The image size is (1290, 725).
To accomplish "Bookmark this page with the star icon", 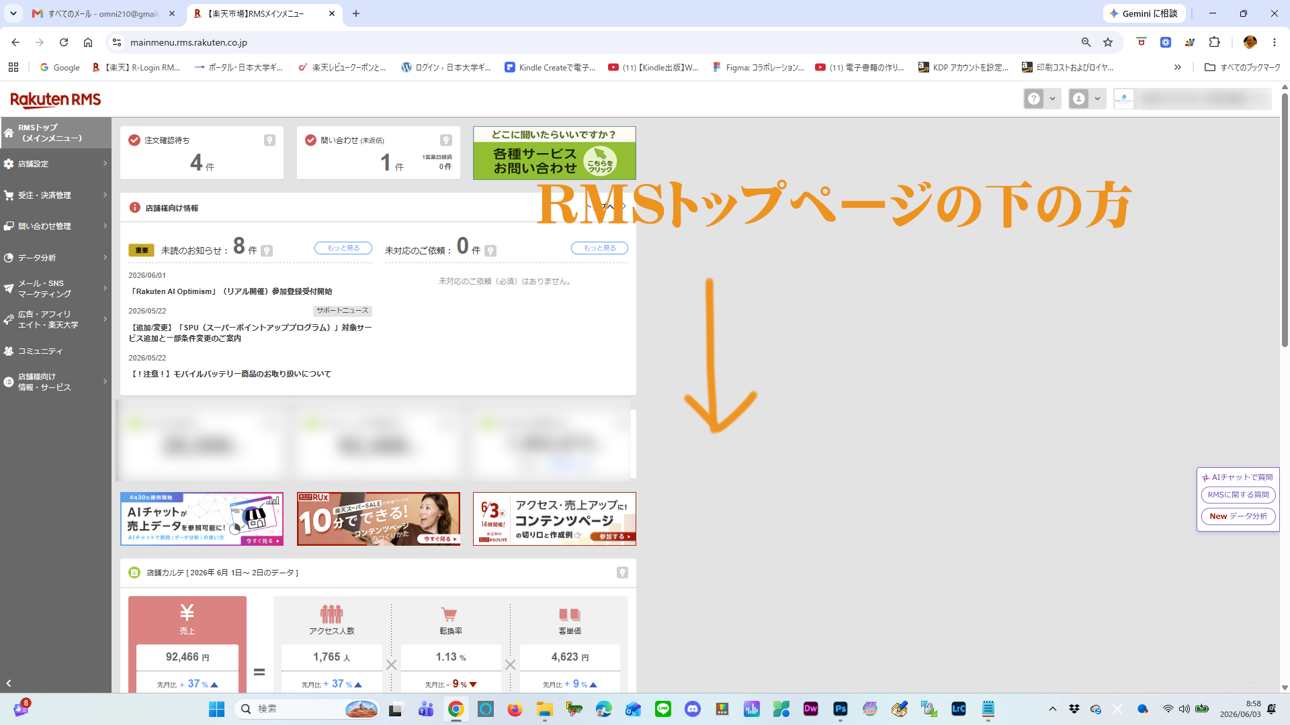I will [x=1108, y=42].
